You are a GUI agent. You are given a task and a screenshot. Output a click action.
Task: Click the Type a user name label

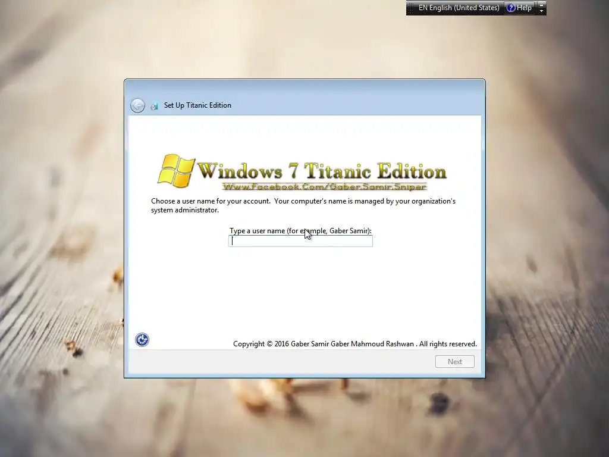[300, 231]
